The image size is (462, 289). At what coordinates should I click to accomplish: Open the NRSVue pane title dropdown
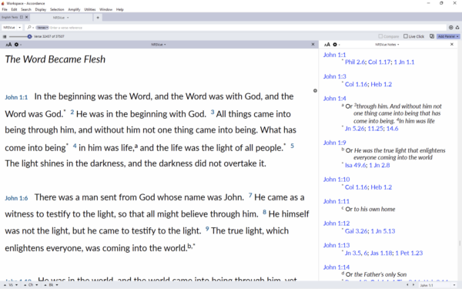point(159,45)
